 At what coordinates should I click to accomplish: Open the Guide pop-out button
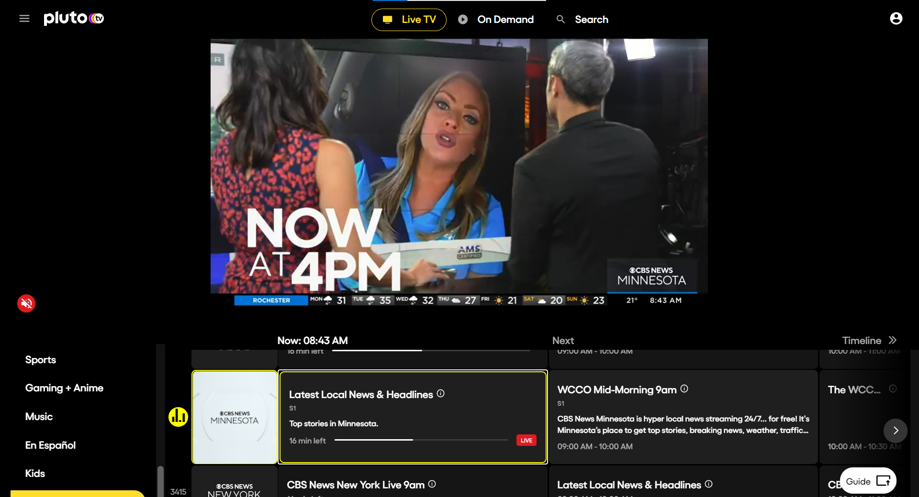tap(868, 481)
